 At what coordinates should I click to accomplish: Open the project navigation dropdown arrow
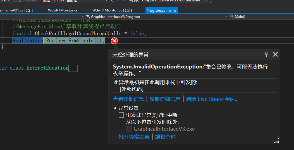tap(83, 17)
